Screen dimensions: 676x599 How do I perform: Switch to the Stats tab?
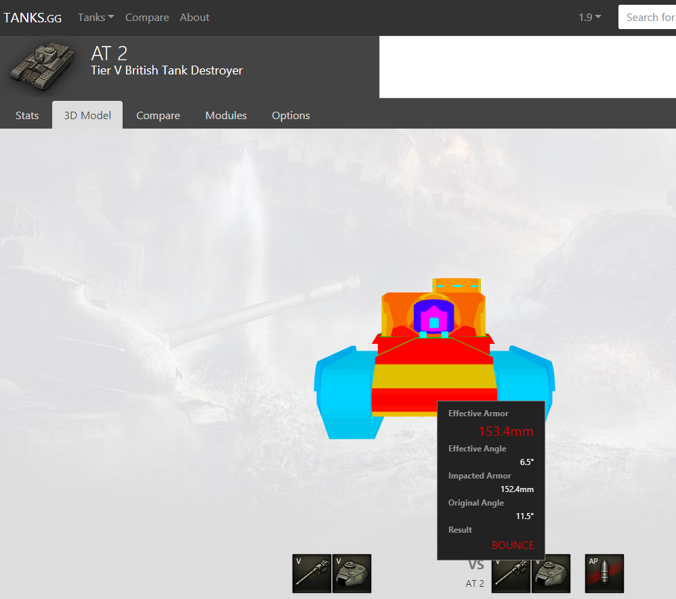(27, 115)
